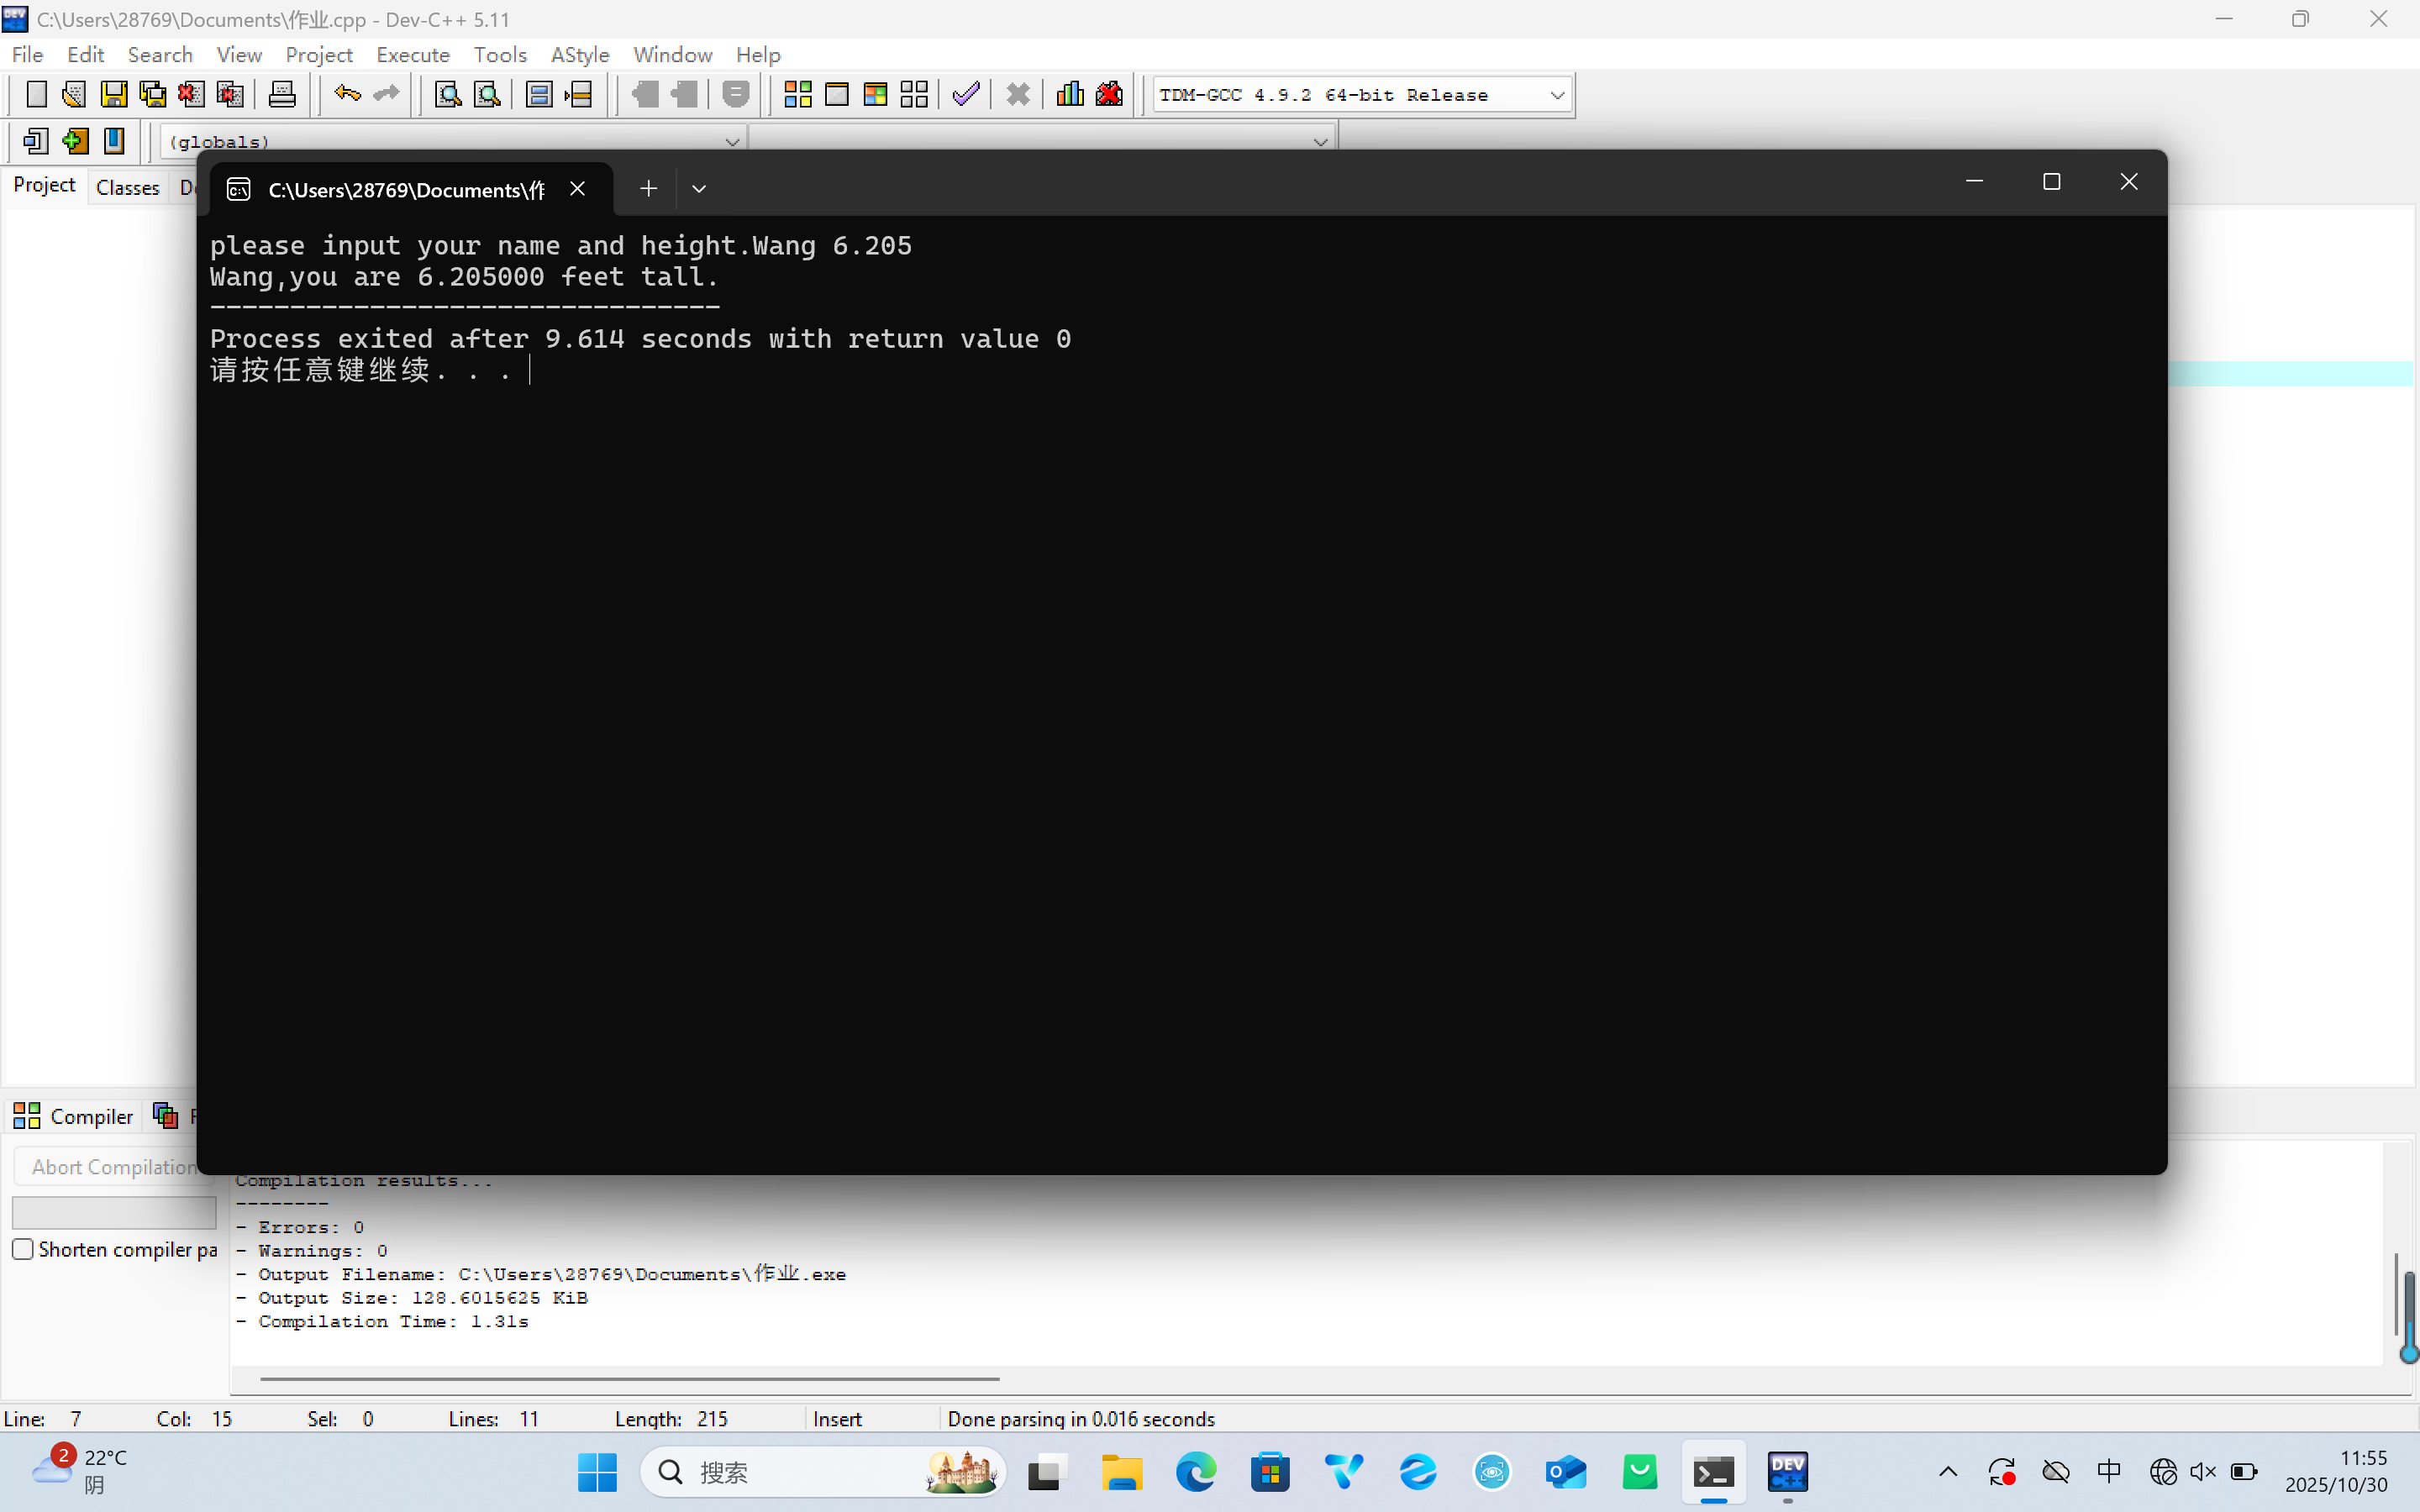Switch to the Classes tab
The height and width of the screenshot is (1512, 2420).
(127, 187)
